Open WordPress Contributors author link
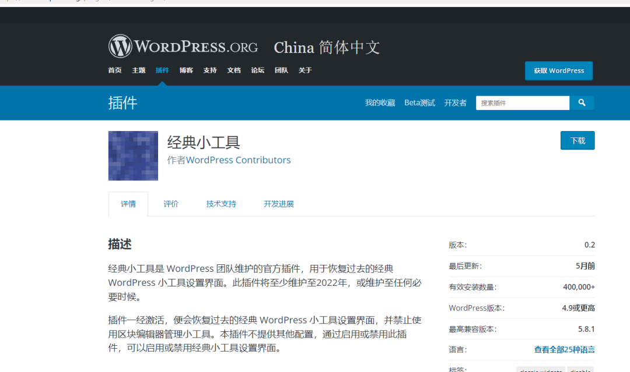The height and width of the screenshot is (372, 630). [x=238, y=160]
